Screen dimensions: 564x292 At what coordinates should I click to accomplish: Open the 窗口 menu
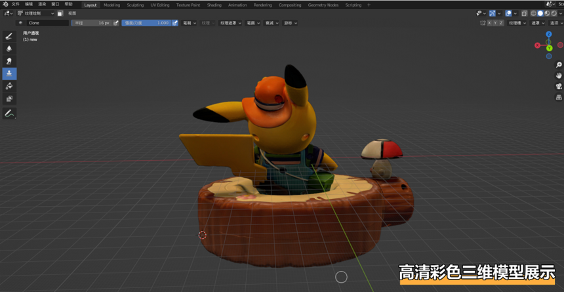click(55, 5)
